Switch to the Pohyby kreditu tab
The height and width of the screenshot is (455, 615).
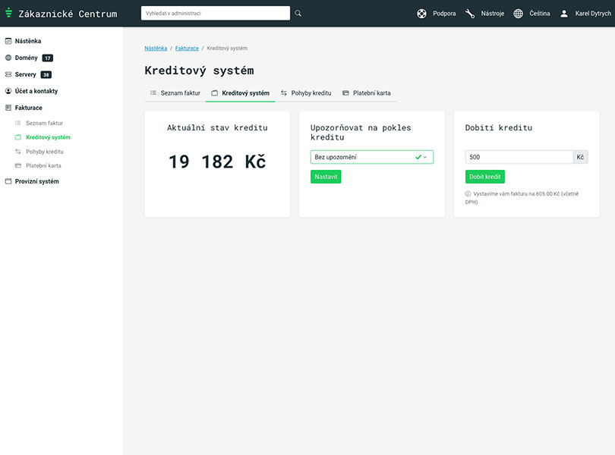coord(306,93)
